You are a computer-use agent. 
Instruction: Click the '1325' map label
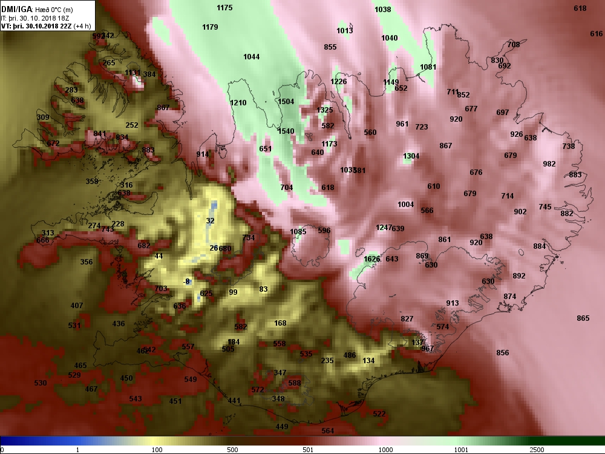(324, 110)
